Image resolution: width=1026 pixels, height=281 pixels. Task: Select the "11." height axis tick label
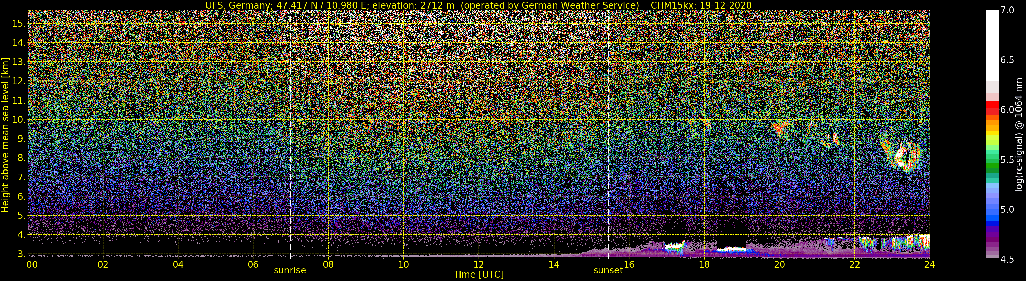point(19,101)
